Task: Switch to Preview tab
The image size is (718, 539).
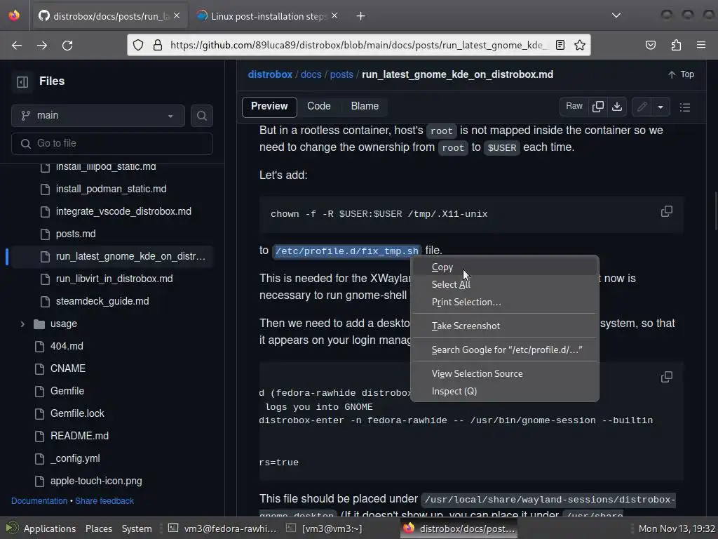Action: [x=269, y=107]
